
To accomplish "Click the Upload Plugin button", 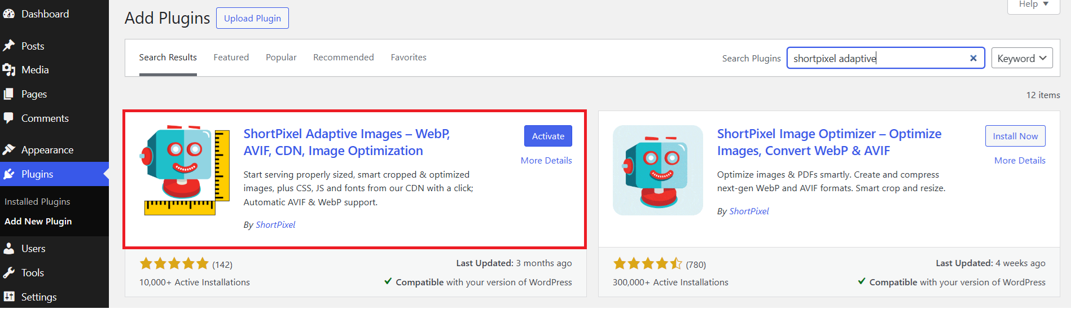I will 252,18.
